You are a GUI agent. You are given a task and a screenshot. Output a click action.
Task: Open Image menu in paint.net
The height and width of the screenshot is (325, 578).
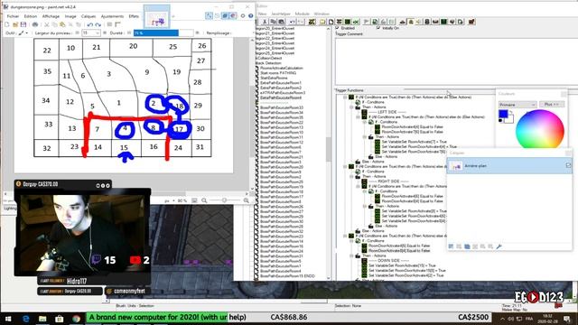tap(70, 16)
